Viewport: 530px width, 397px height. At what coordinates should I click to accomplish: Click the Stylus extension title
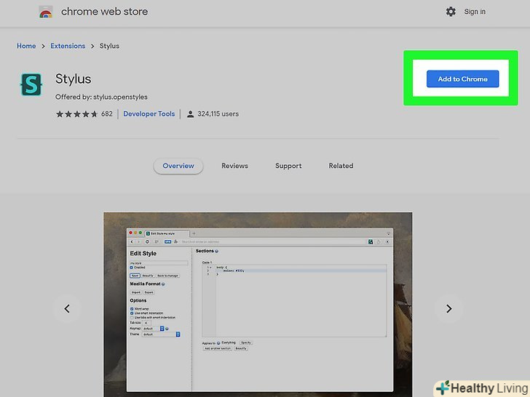(74, 79)
